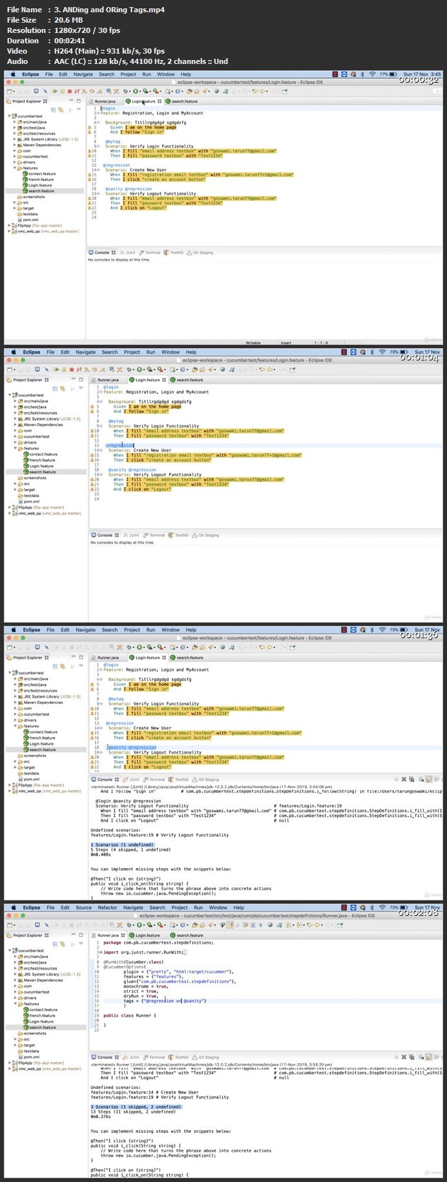This screenshot has height=1182, width=447.
Task: Expand src/main/java folder in the 00:00:32 frame
Action: [15, 122]
